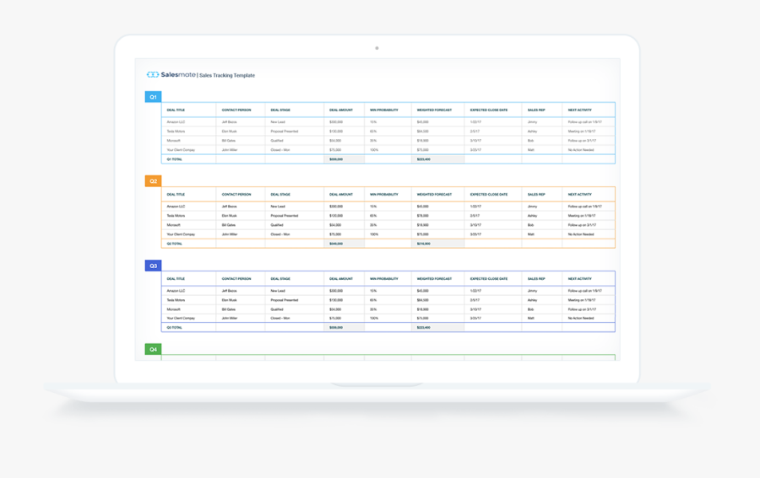Screen dimensions: 760x478
Task: Click Deal Title header in Q1 table
Action: (x=176, y=110)
